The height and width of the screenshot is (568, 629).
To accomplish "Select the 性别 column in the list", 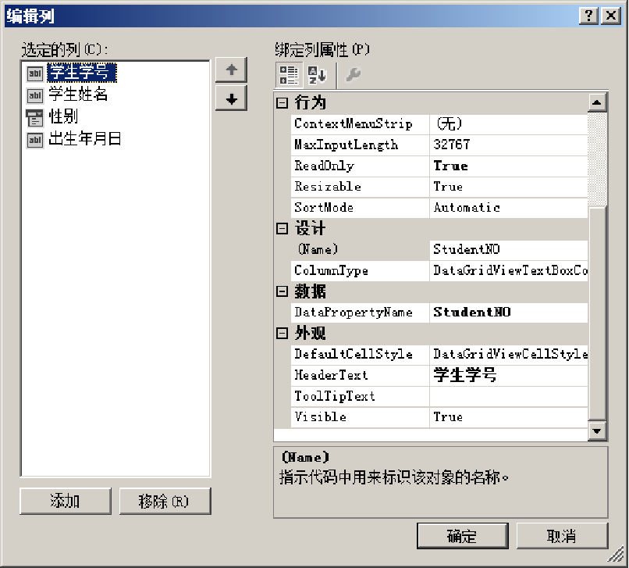I will (62, 117).
